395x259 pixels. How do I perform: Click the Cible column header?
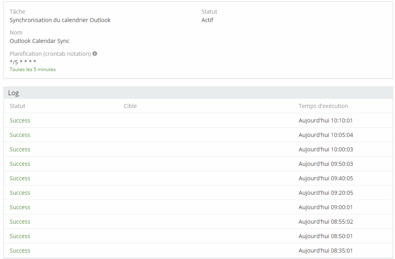tap(130, 106)
